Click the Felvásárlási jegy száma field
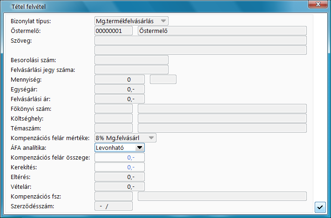331x218 pixels. 131,70
